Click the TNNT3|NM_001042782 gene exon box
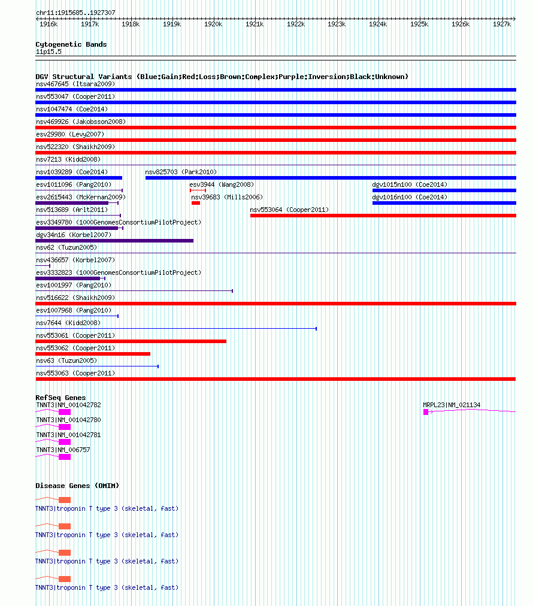 (x=65, y=412)
